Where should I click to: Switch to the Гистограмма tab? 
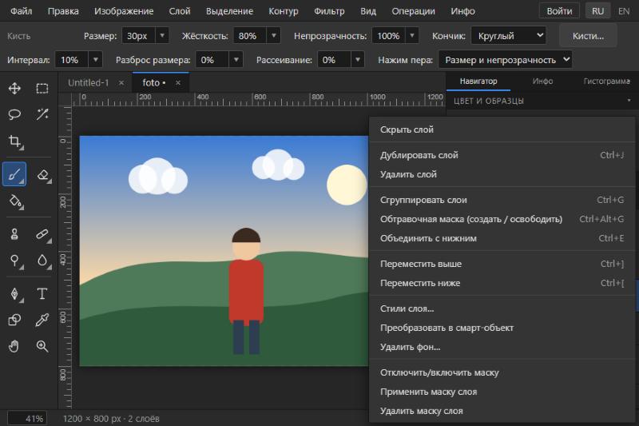click(606, 81)
